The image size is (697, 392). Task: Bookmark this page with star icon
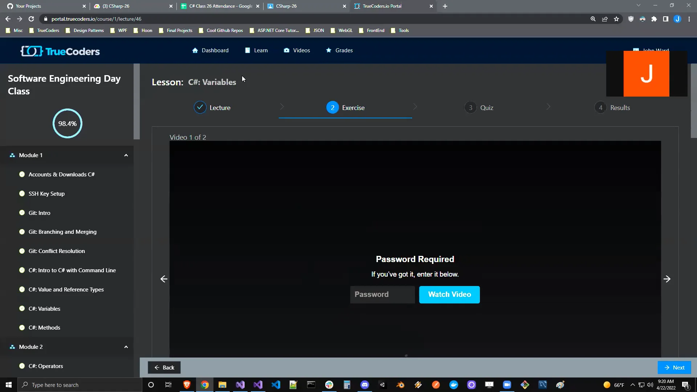tap(616, 19)
